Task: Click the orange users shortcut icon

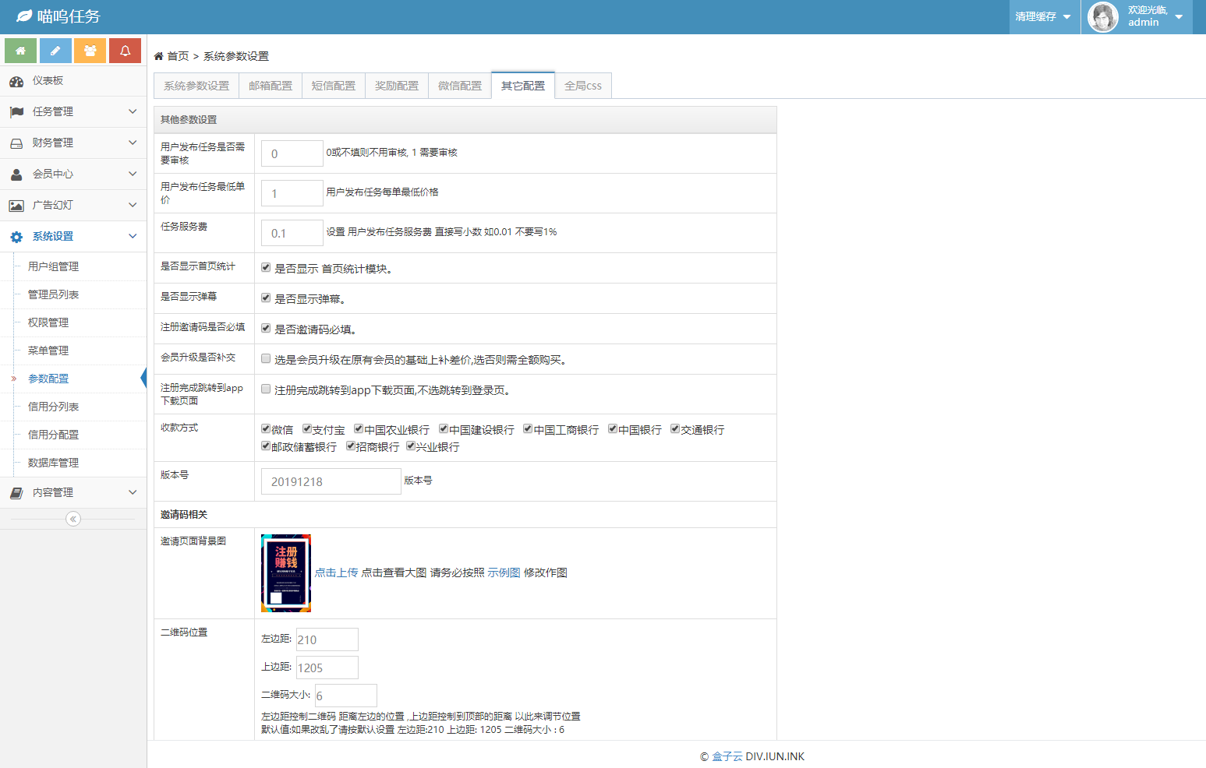Action: pyautogui.click(x=90, y=51)
